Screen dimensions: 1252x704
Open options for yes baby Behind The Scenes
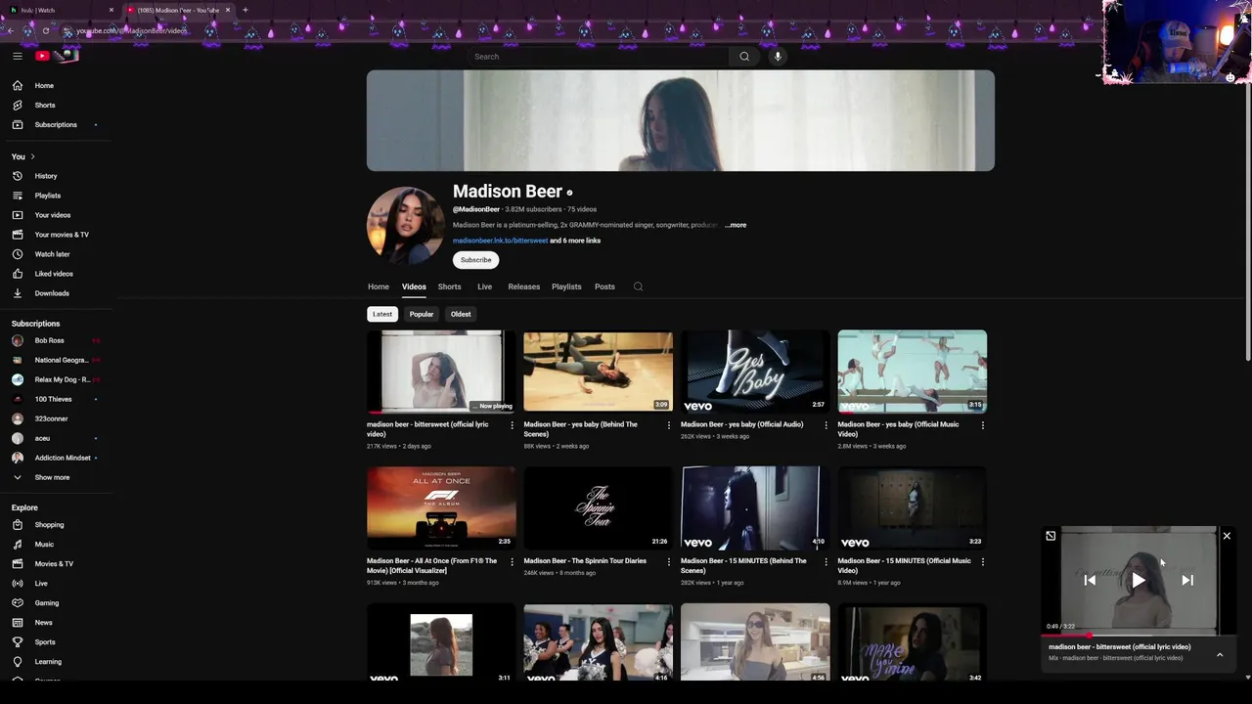coord(669,425)
